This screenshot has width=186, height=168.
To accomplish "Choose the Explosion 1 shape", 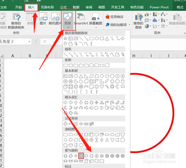I will [x=65, y=156].
